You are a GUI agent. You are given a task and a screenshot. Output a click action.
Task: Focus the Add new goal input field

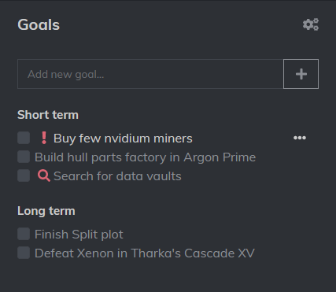(150, 74)
